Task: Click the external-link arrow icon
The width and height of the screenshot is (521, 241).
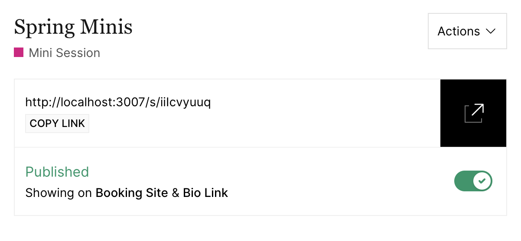Action: click(x=474, y=113)
